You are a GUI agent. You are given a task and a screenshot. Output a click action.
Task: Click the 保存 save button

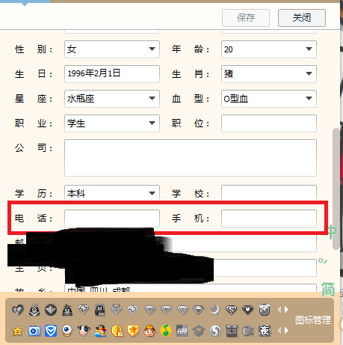(x=246, y=18)
